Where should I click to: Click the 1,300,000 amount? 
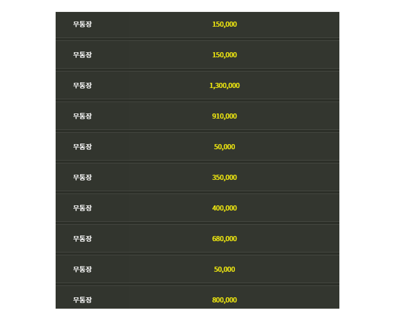[x=224, y=86]
